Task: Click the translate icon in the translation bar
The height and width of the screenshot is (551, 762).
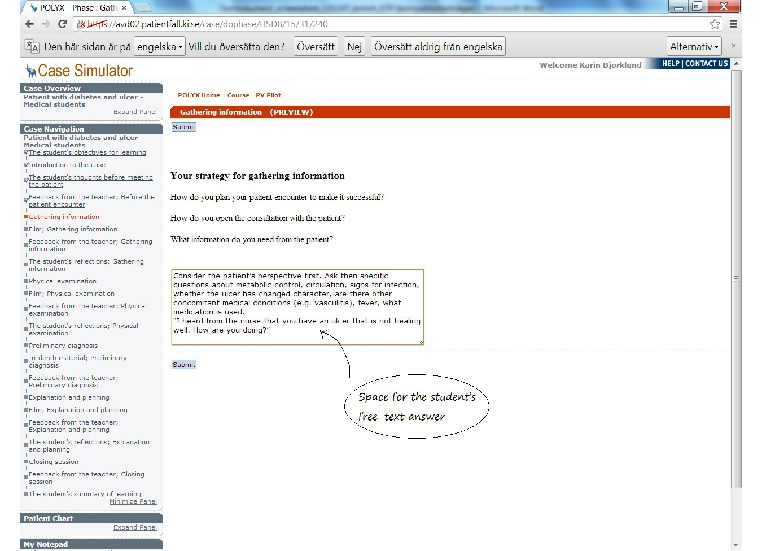Action: (x=32, y=46)
